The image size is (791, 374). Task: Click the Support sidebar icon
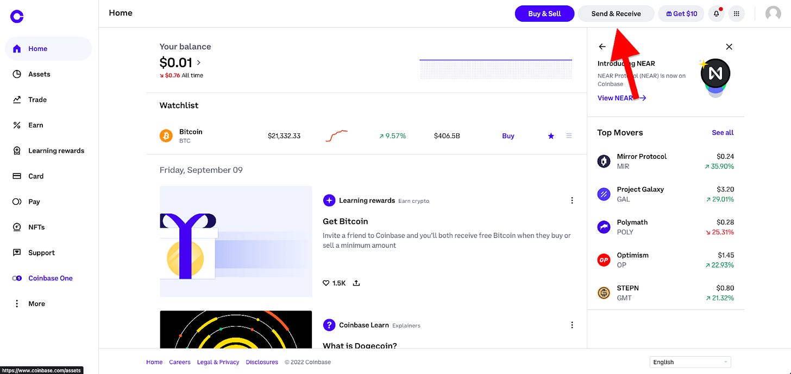(17, 253)
